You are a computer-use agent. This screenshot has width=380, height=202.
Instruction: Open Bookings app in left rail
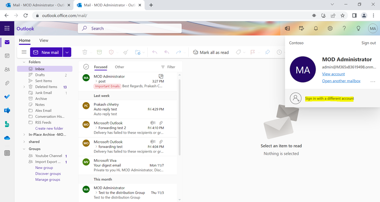(x=7, y=124)
